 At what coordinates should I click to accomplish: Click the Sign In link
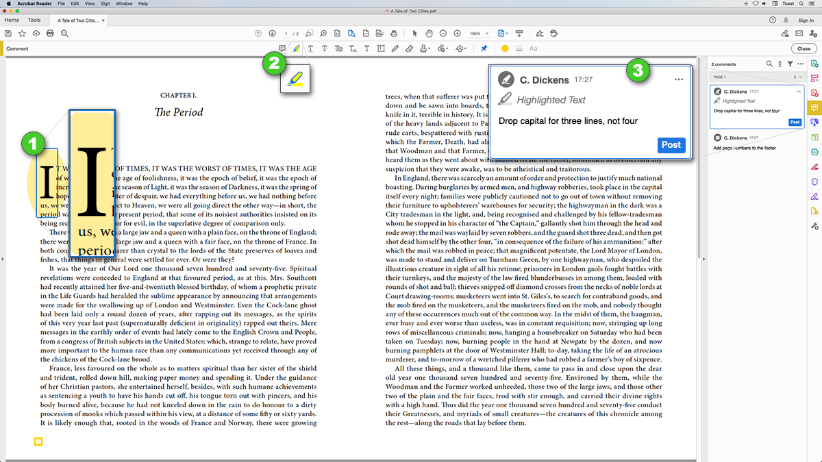click(806, 21)
